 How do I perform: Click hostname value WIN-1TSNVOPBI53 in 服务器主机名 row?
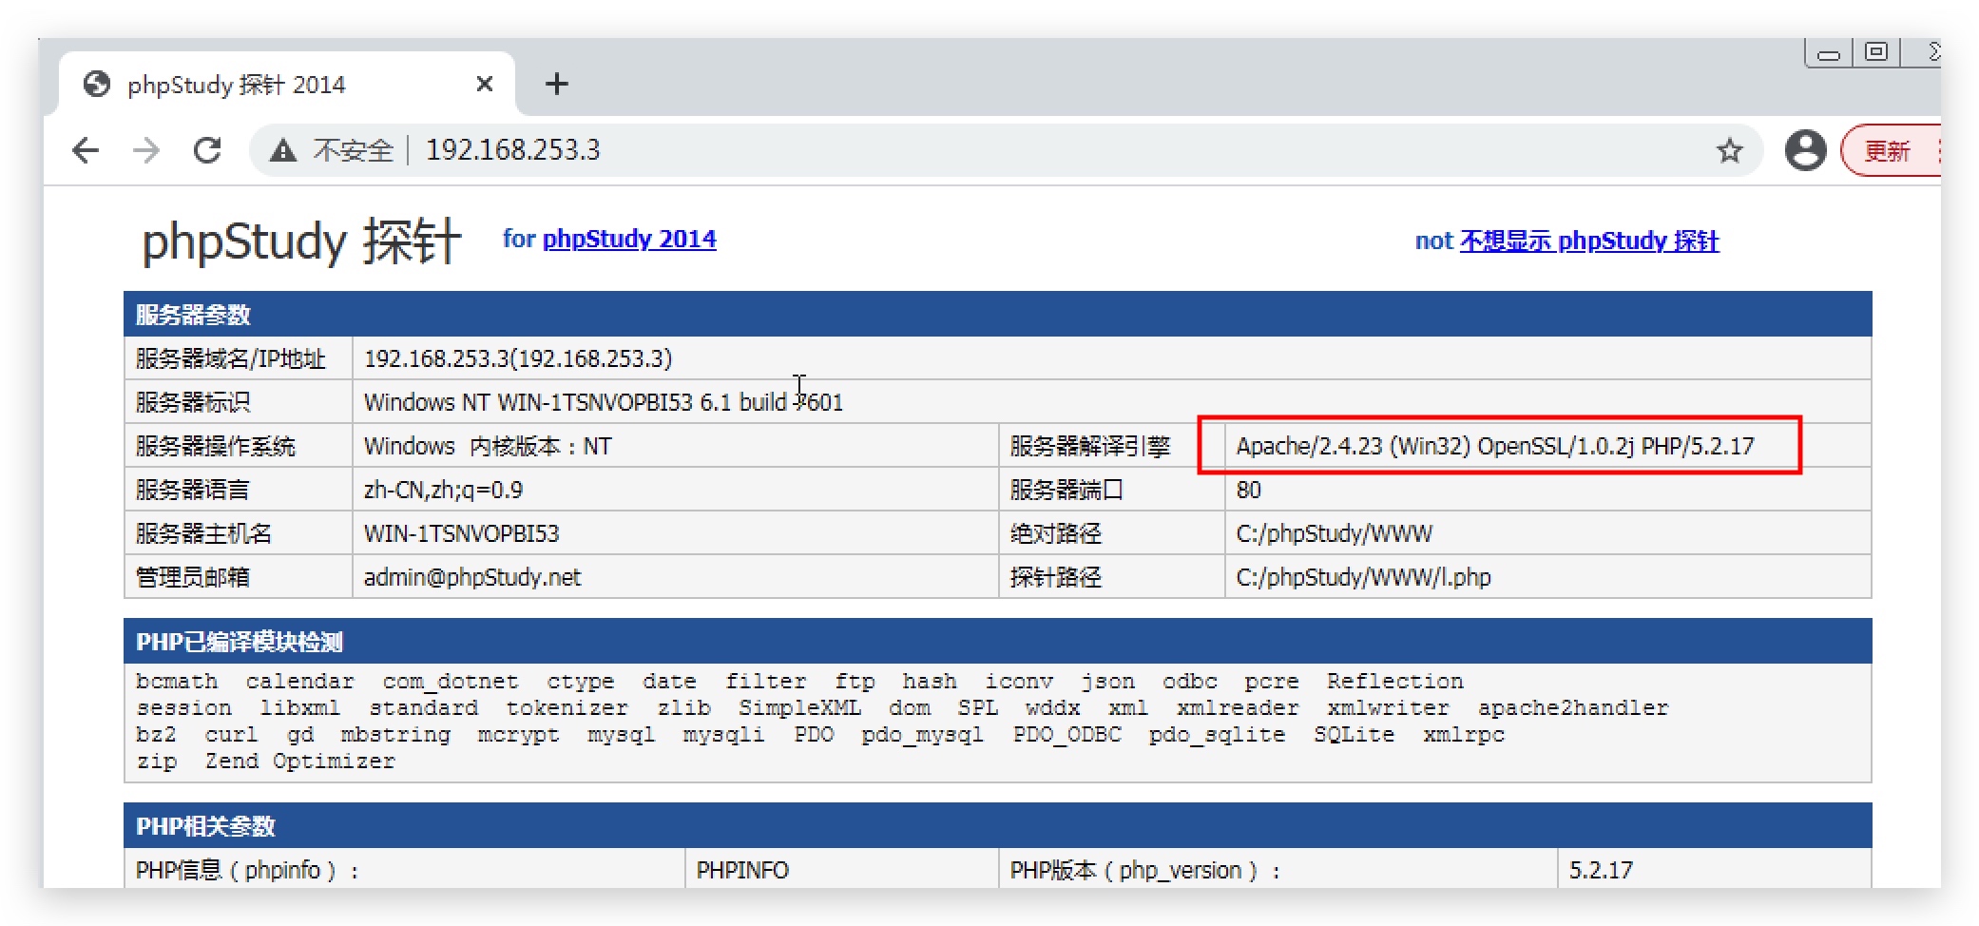(x=461, y=533)
